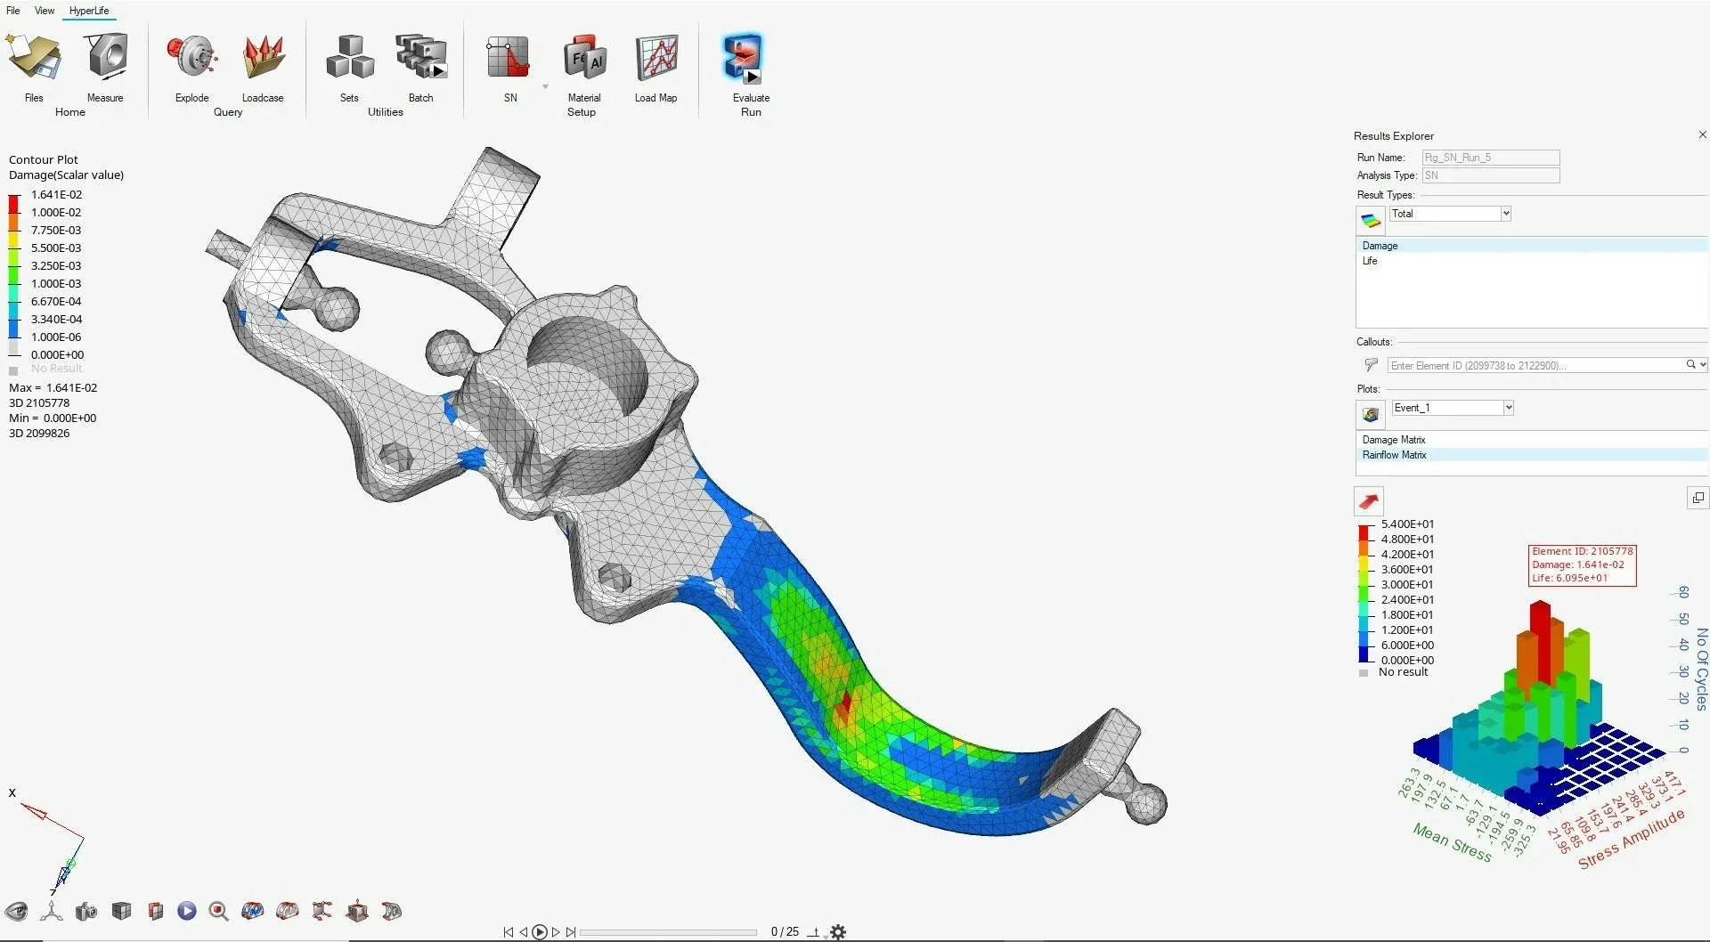Viewport: 1710px width, 942px height.
Task: Click the Element ID 2105778 callout box
Action: click(1583, 564)
